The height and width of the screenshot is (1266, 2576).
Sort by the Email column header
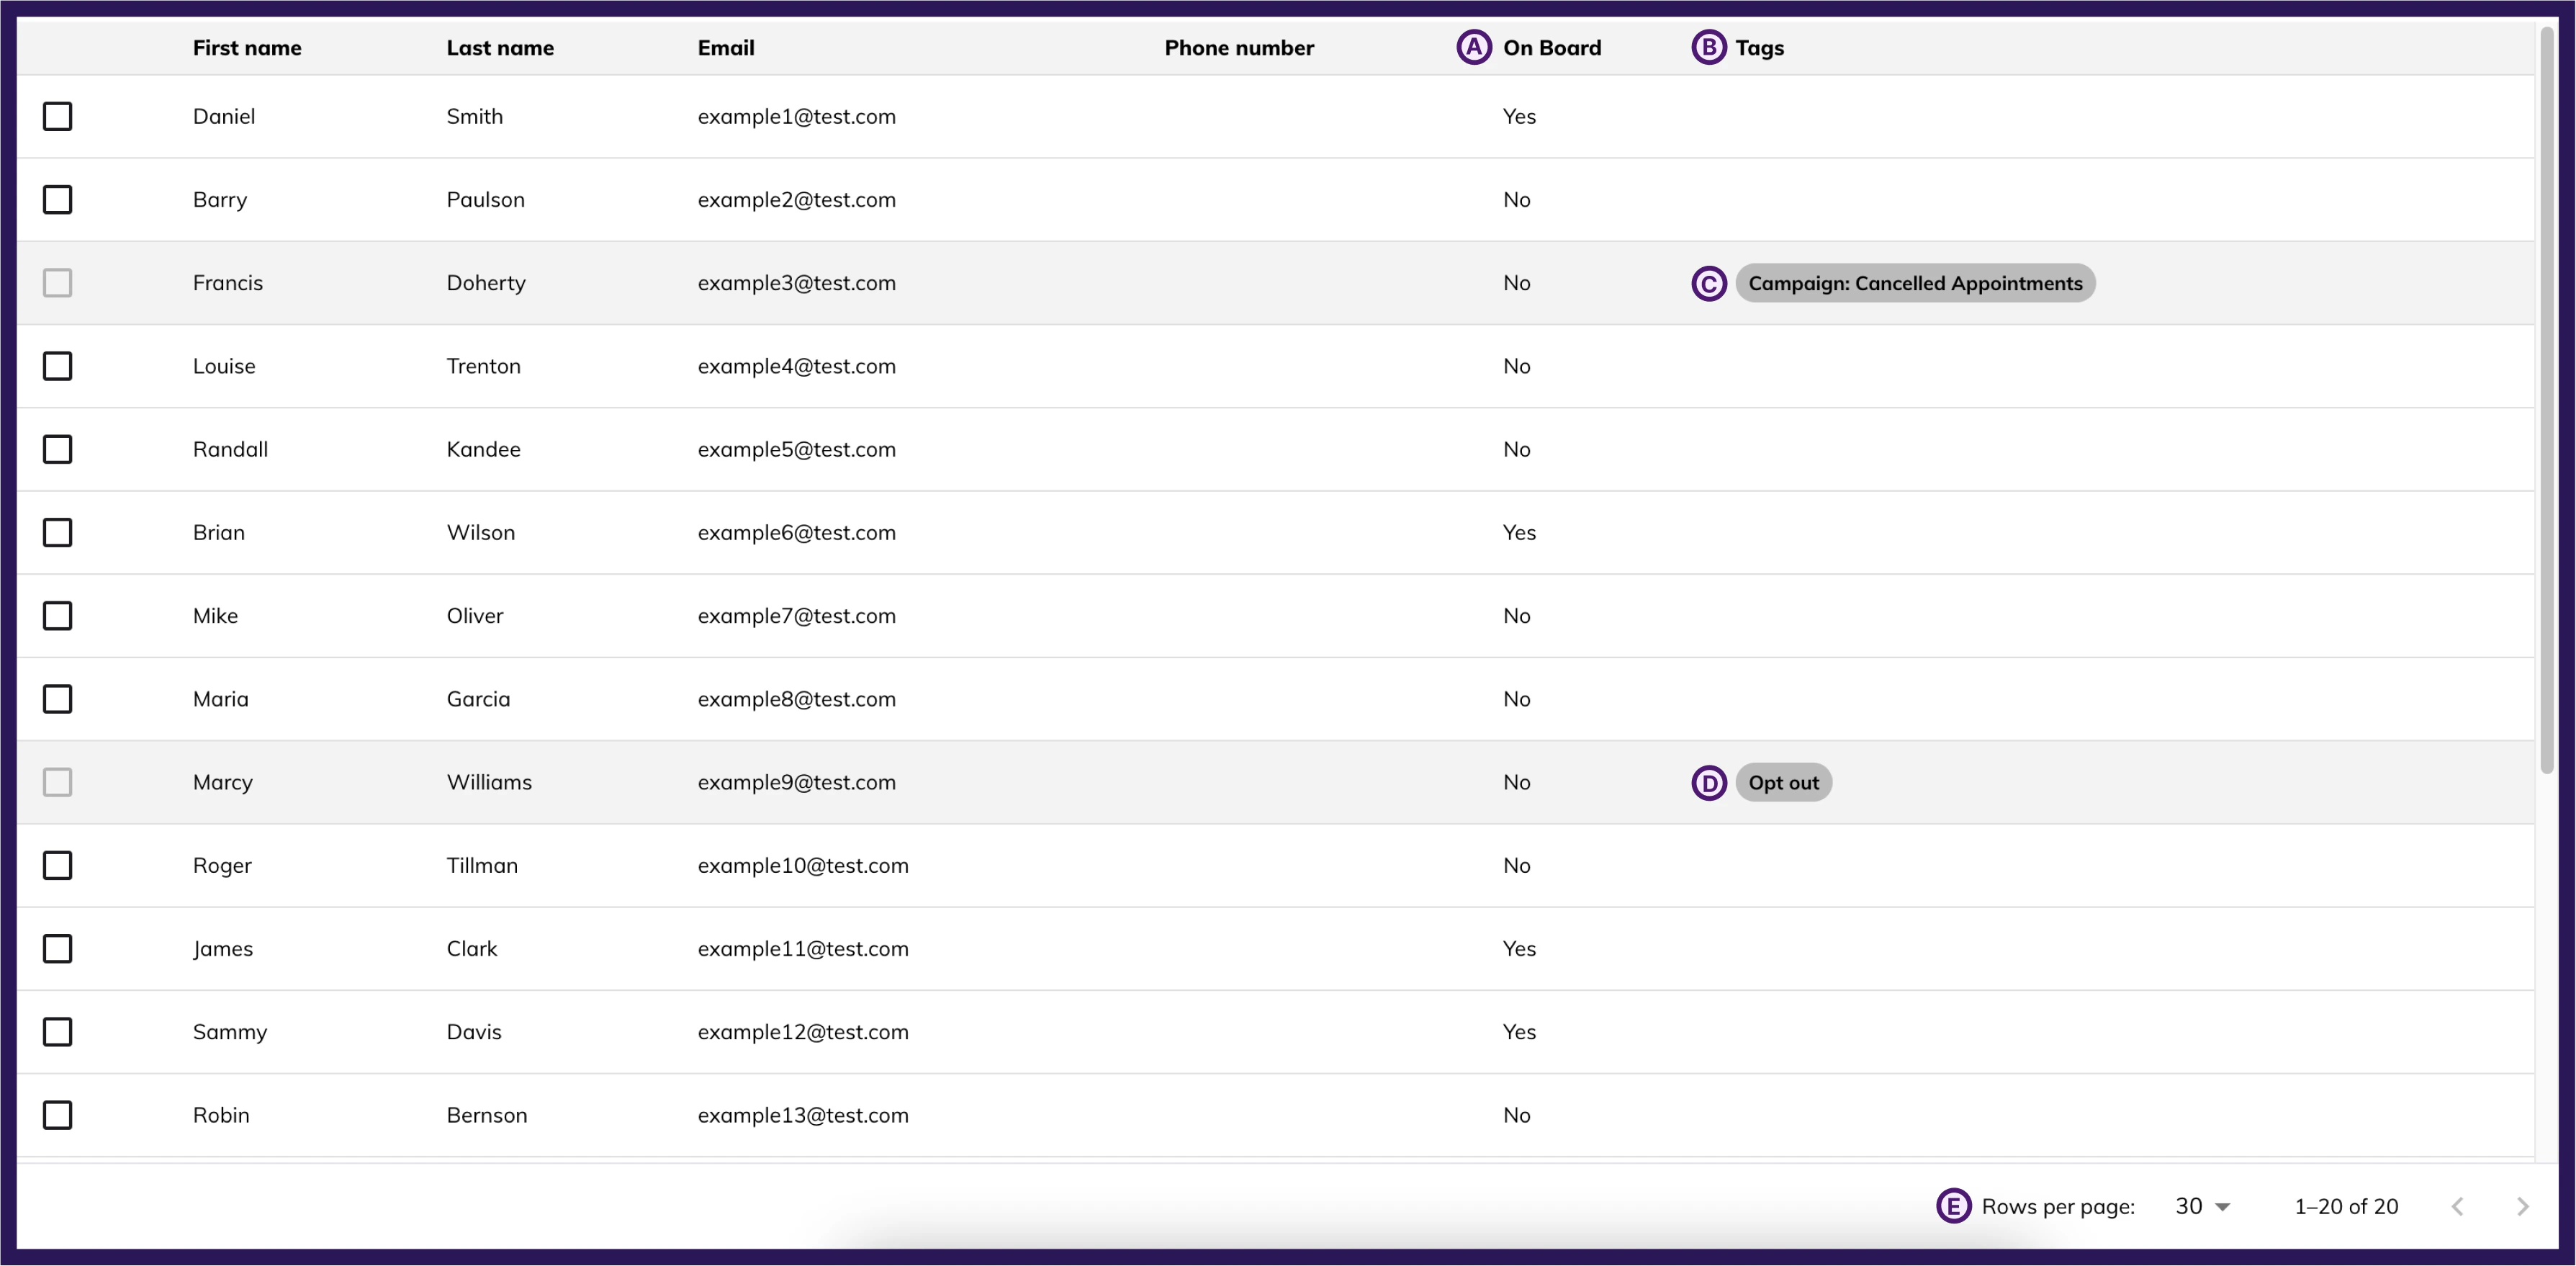pyautogui.click(x=726, y=48)
